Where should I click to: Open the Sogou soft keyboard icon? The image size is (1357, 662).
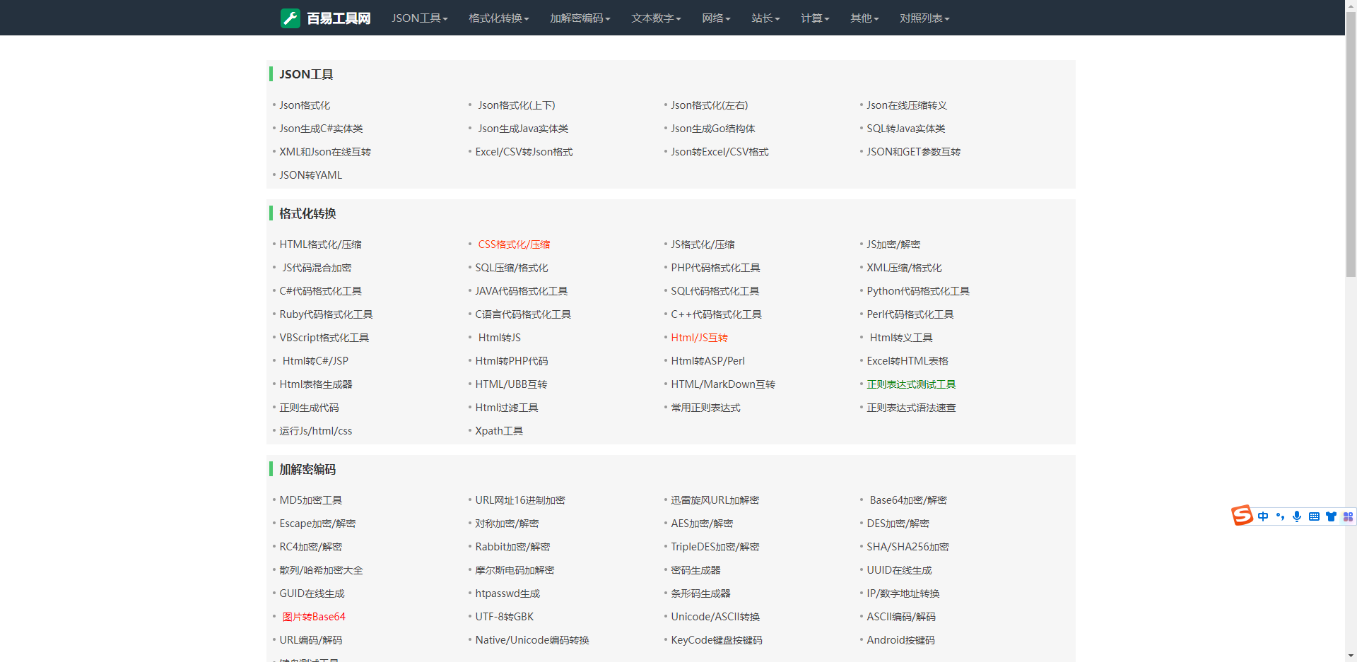point(1314,516)
